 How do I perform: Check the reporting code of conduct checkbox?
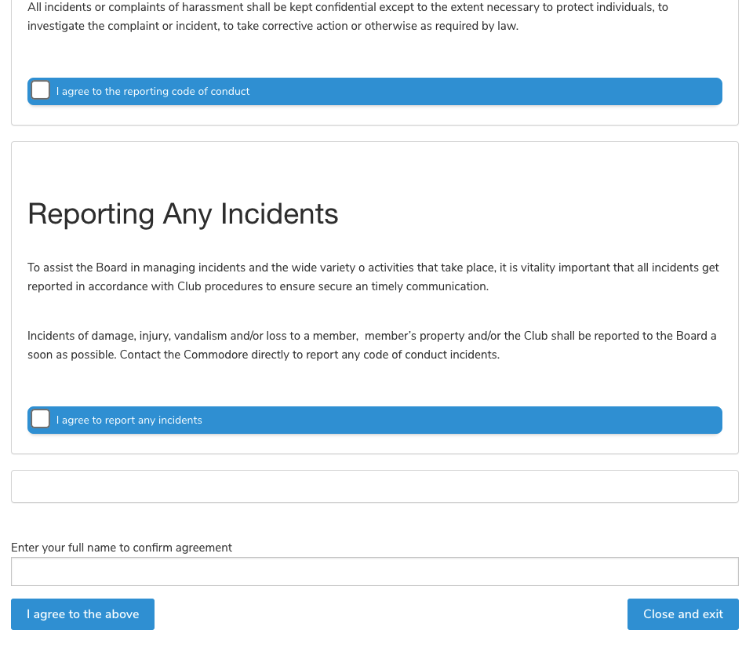point(41,91)
